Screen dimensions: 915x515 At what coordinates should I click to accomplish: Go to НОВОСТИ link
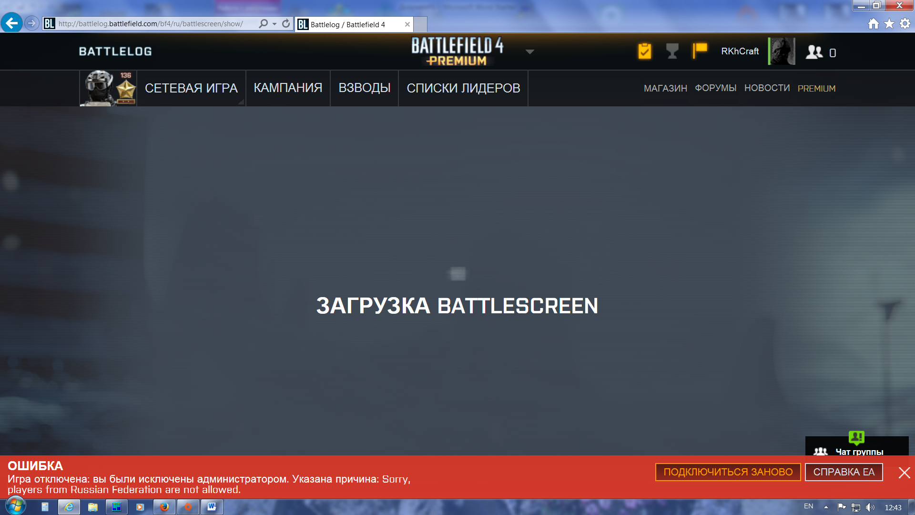tap(767, 88)
